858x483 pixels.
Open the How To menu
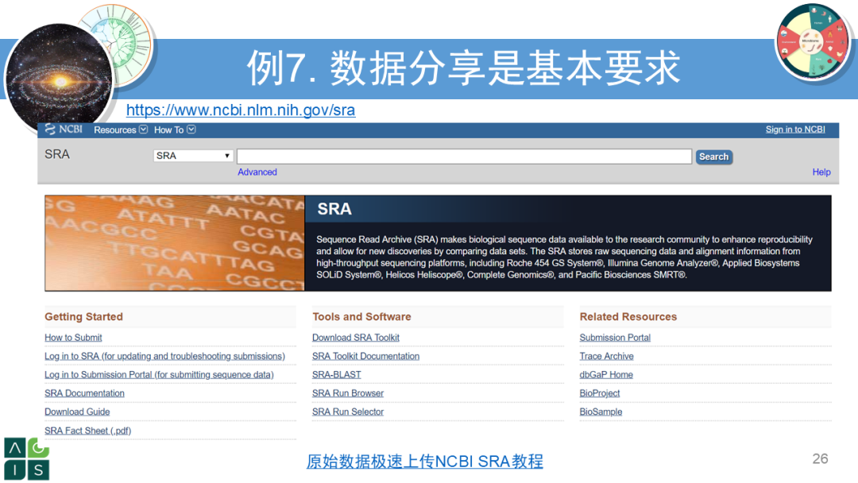169,129
